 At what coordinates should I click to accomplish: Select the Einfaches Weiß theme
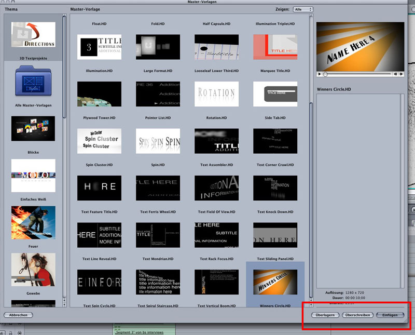[x=33, y=175]
